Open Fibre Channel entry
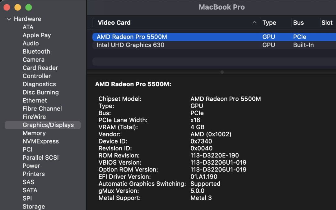Viewport: 336px width, 210px height. (42, 108)
